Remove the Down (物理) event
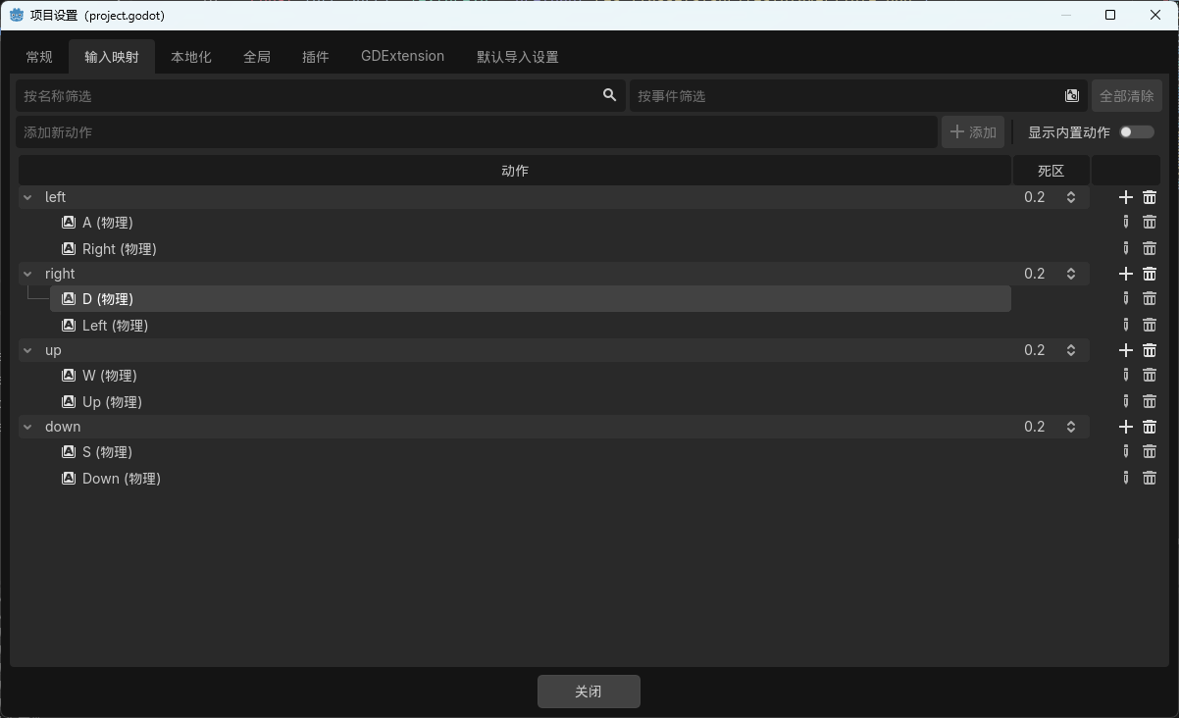 coord(1150,478)
